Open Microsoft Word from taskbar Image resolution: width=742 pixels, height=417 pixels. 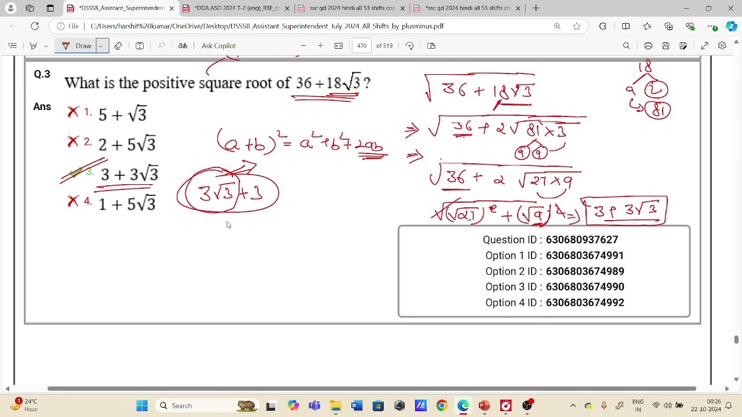[357, 405]
